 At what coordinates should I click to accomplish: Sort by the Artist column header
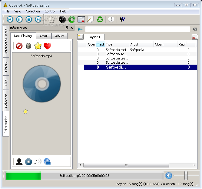click(141, 44)
